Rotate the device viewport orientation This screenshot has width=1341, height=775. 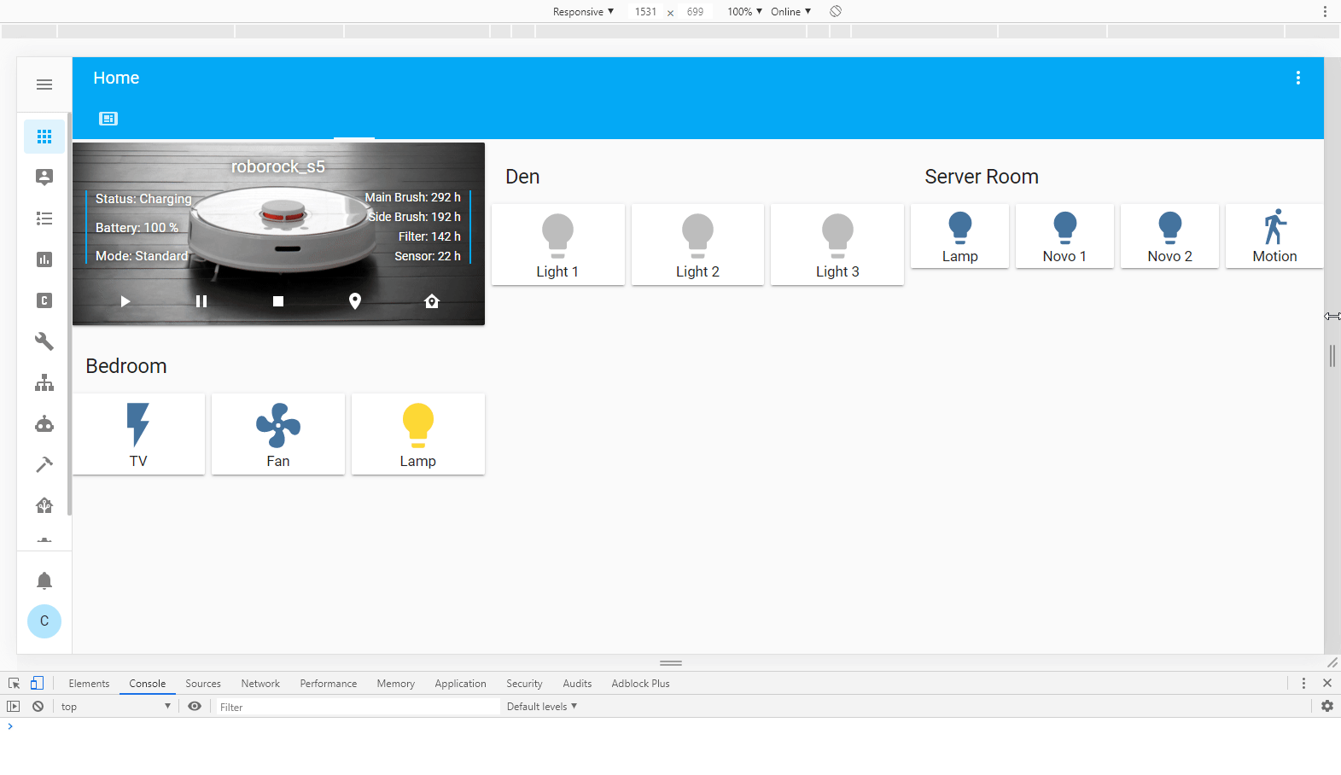pos(836,11)
